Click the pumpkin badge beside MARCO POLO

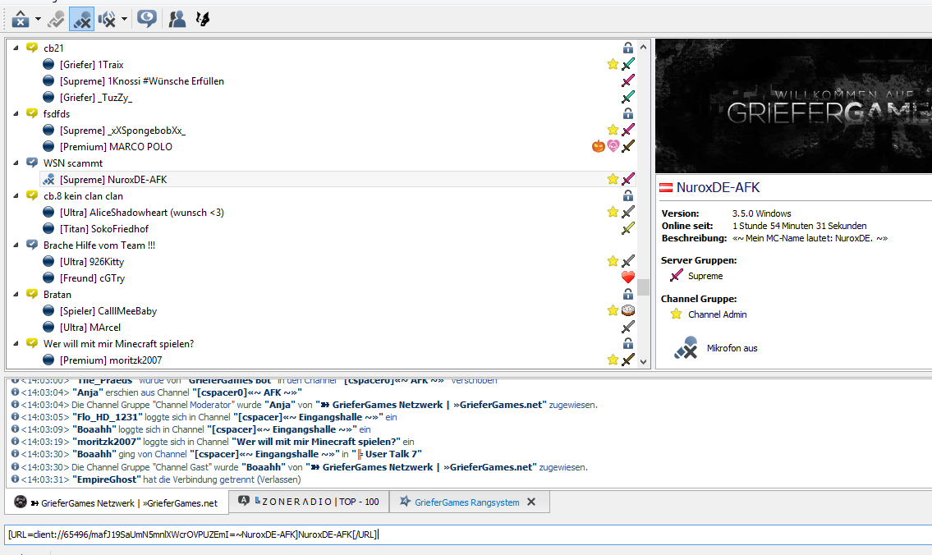(598, 146)
